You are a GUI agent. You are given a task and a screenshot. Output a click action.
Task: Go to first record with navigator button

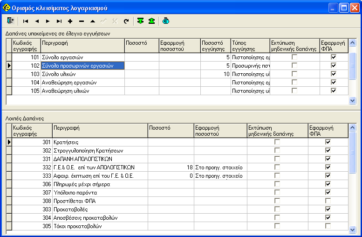click(x=25, y=21)
